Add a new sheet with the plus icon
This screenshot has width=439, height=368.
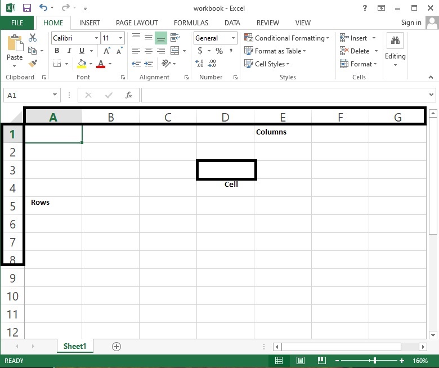point(117,346)
